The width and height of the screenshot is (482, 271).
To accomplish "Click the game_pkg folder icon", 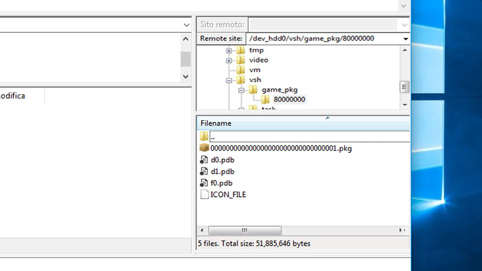I will click(253, 90).
